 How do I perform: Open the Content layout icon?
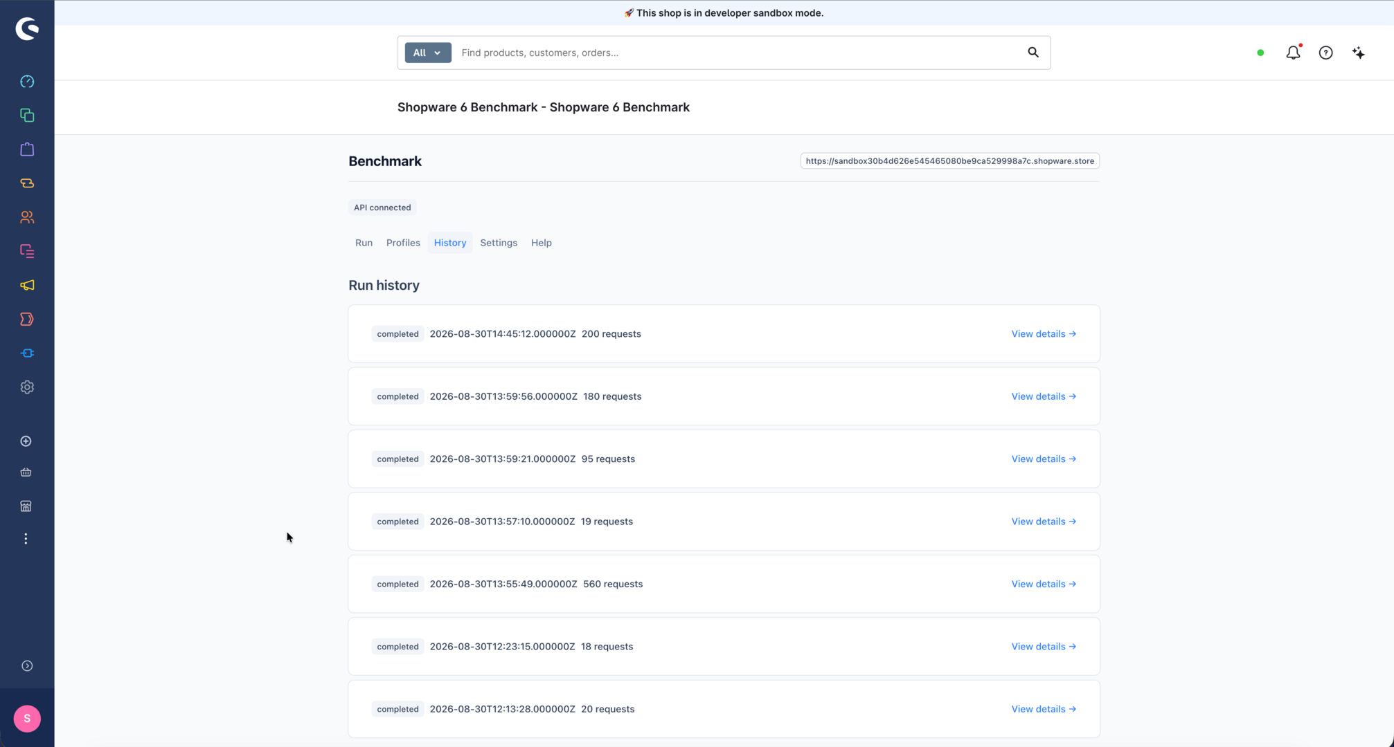(27, 251)
